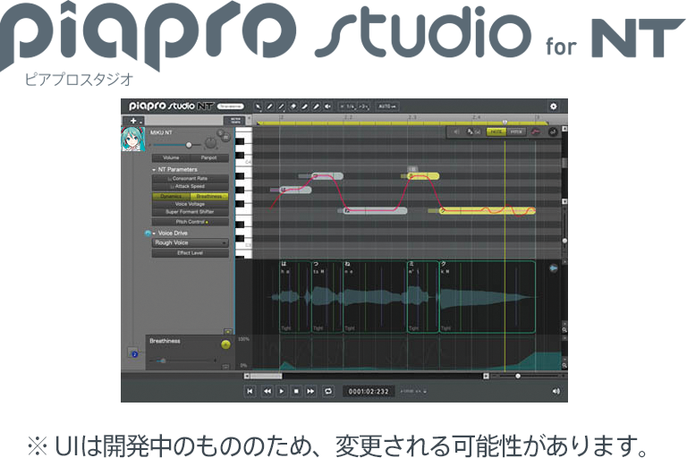Collapse the NT Parameters section
Image resolution: width=687 pixels, height=458 pixels.
pyautogui.click(x=154, y=170)
